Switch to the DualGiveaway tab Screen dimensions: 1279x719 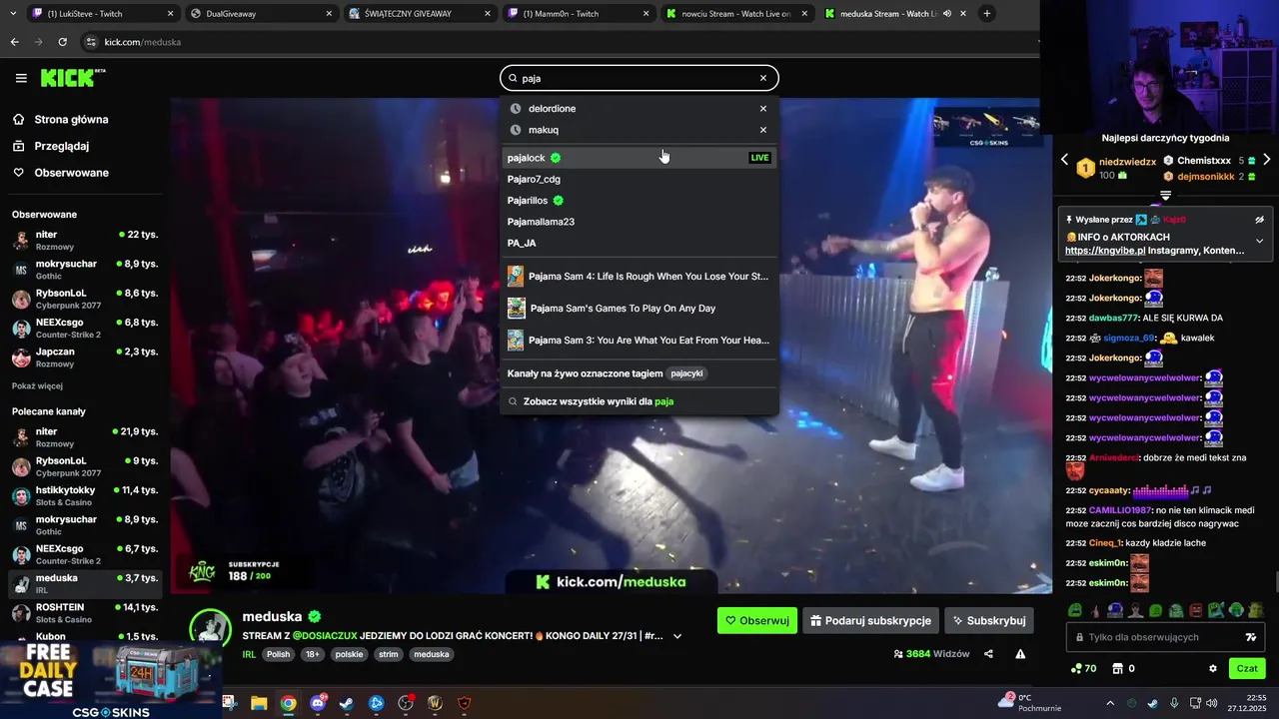pos(262,14)
